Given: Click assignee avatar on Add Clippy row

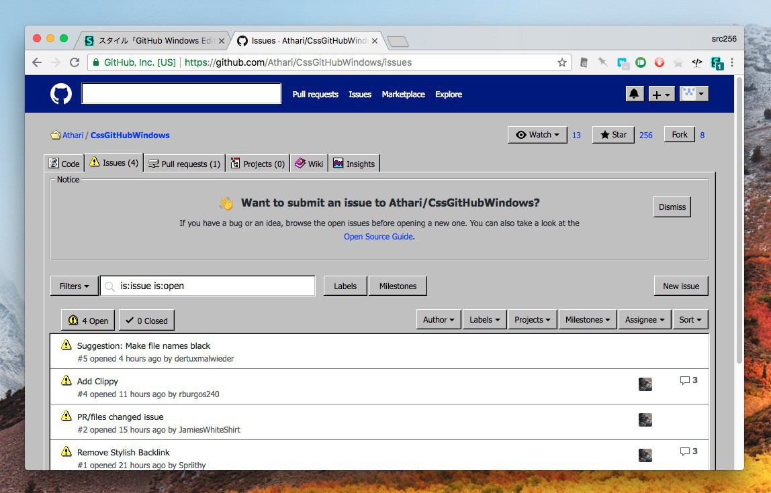Looking at the screenshot, I should pyautogui.click(x=645, y=384).
